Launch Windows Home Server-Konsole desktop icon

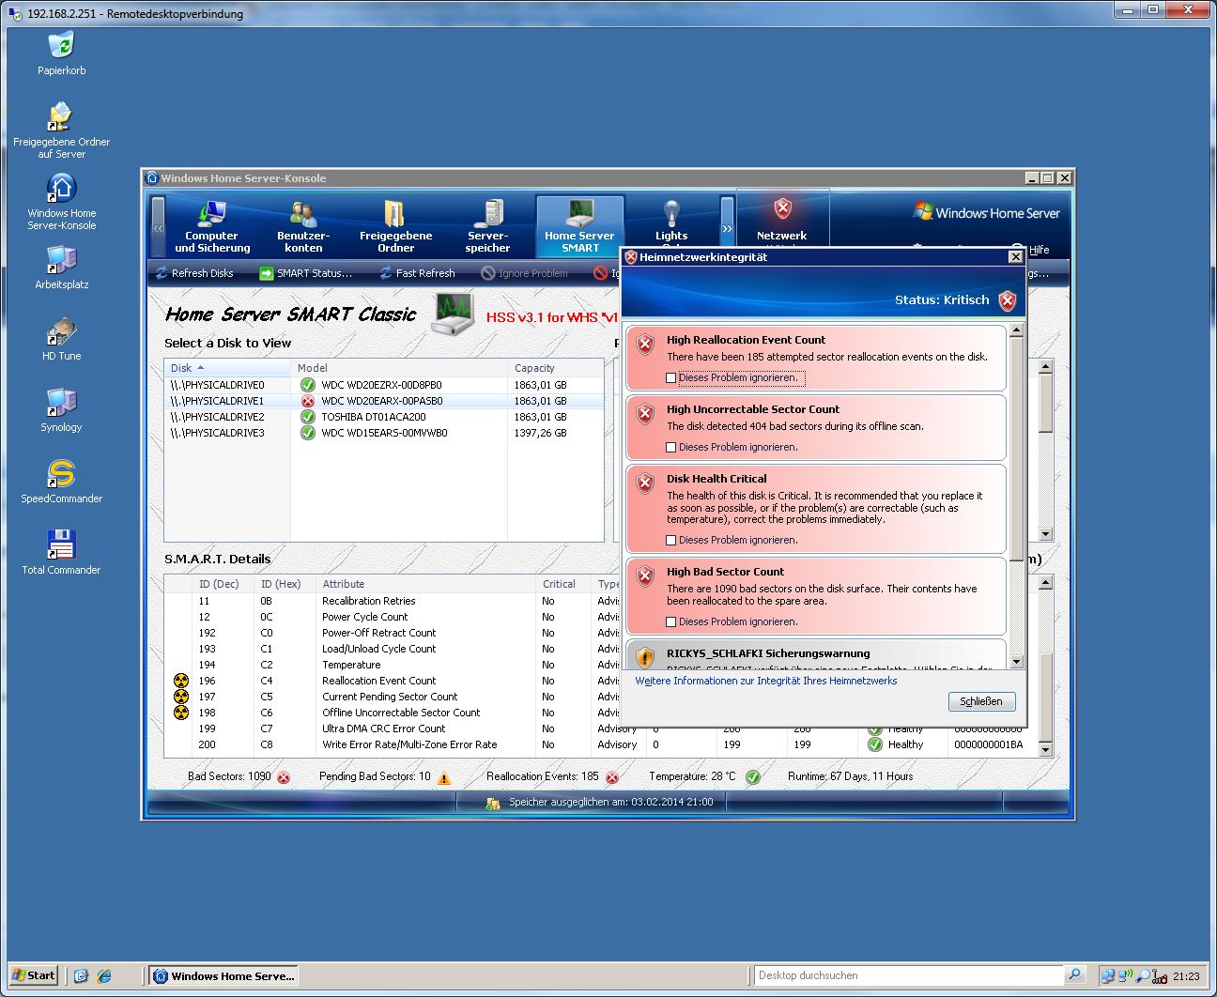coord(61,201)
